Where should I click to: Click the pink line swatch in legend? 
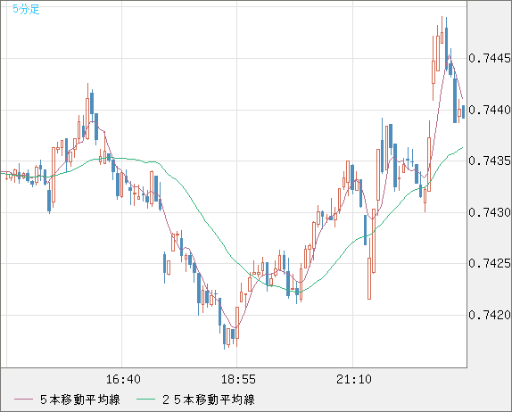[23, 400]
